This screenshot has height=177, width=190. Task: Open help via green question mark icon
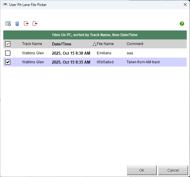click(182, 24)
